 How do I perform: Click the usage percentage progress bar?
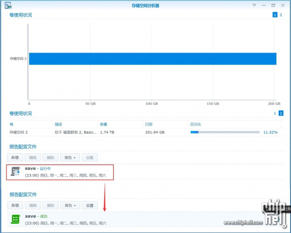tap(225, 132)
